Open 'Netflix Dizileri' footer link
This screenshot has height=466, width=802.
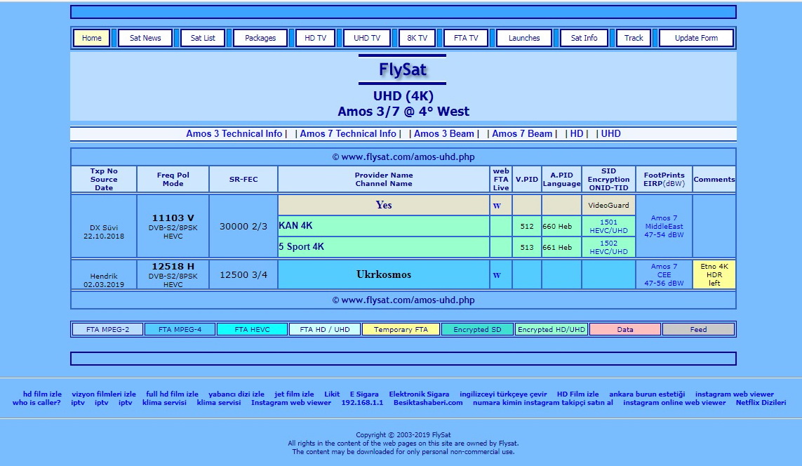click(x=761, y=403)
